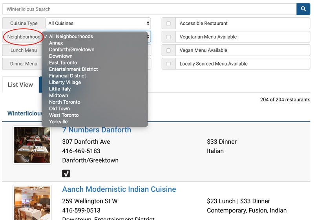Select Entertainment District option
Image resolution: width=314 pixels, height=220 pixels.
coord(95,69)
